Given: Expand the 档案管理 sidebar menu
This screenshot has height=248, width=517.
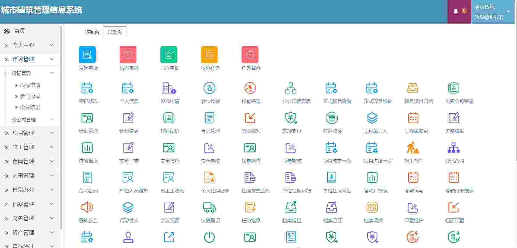Looking at the screenshot, I should pyautogui.click(x=29, y=204).
